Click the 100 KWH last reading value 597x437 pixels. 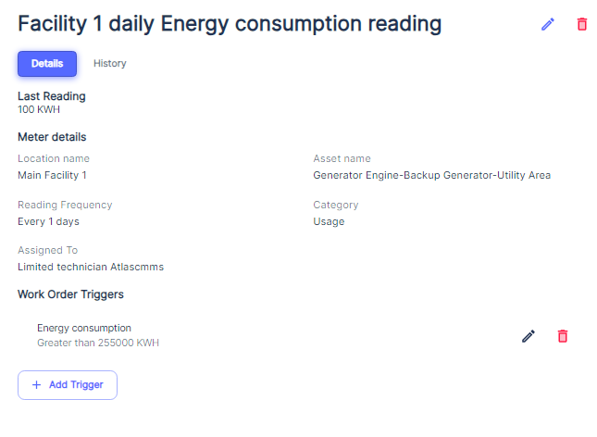point(39,109)
